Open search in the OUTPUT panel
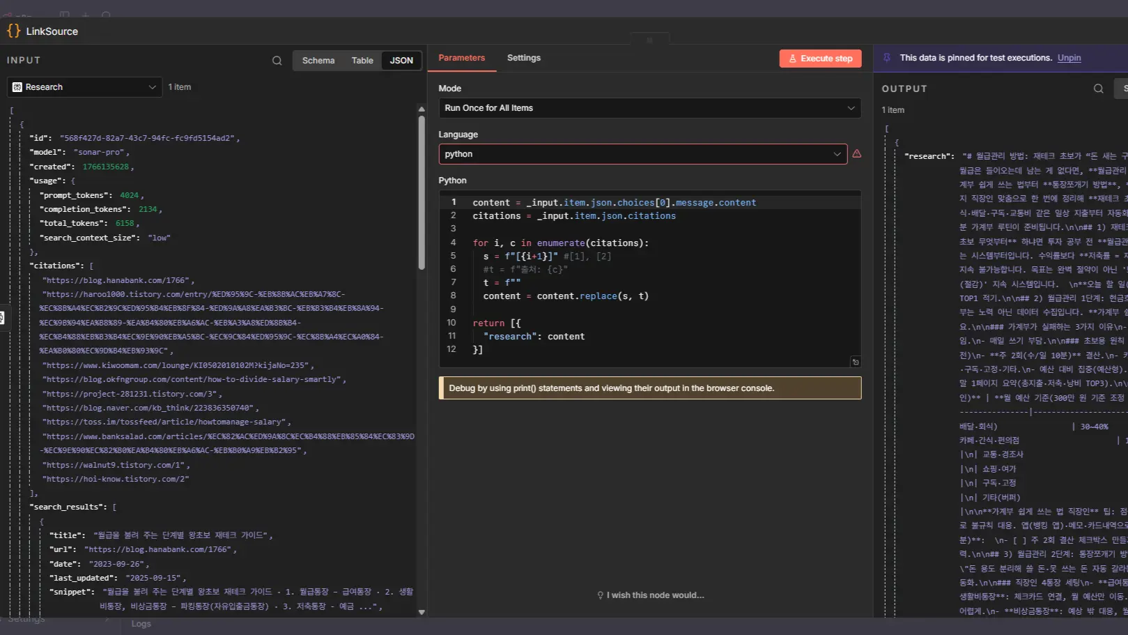Screen dimensions: 1128x635 [x=1098, y=89]
